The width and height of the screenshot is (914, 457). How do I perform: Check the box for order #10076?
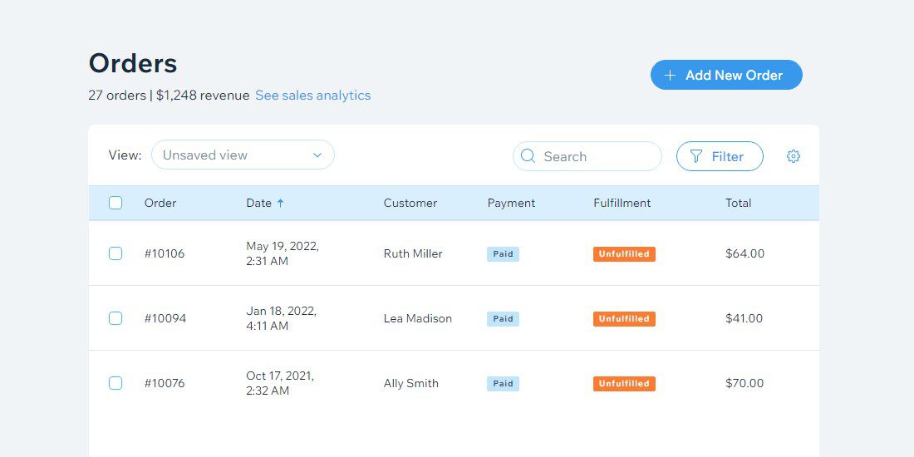[115, 383]
